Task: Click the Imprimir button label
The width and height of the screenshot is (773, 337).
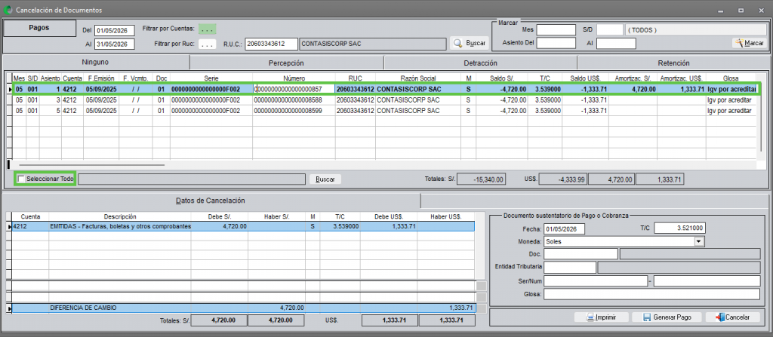Action: tap(605, 317)
